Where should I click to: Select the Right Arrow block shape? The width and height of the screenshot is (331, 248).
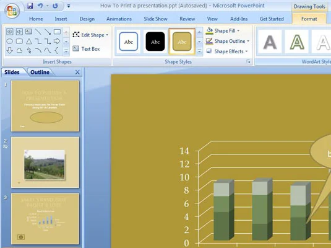pyautogui.click(x=57, y=41)
